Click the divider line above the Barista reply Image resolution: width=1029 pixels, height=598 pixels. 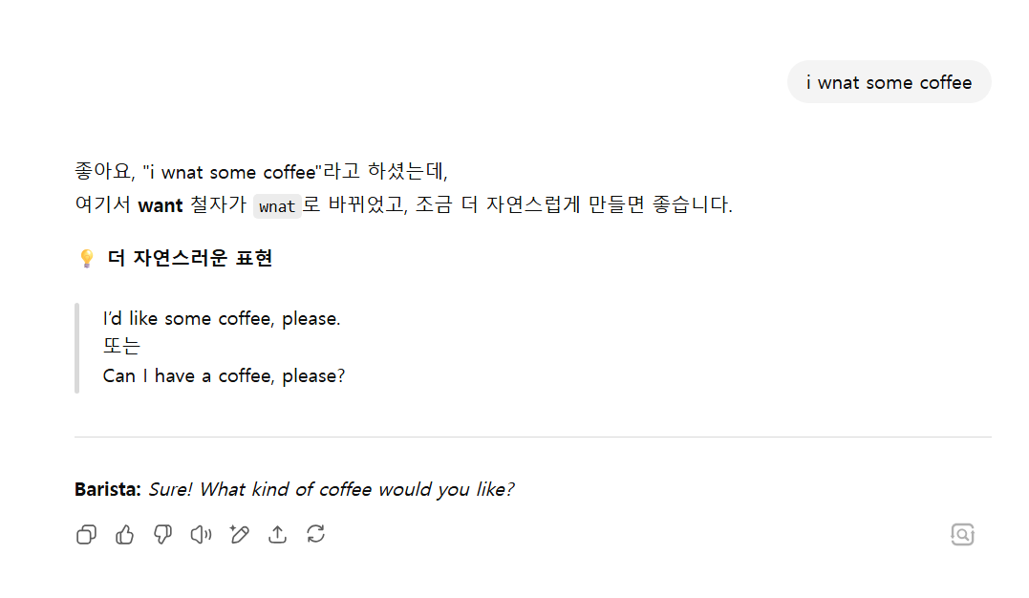point(532,438)
